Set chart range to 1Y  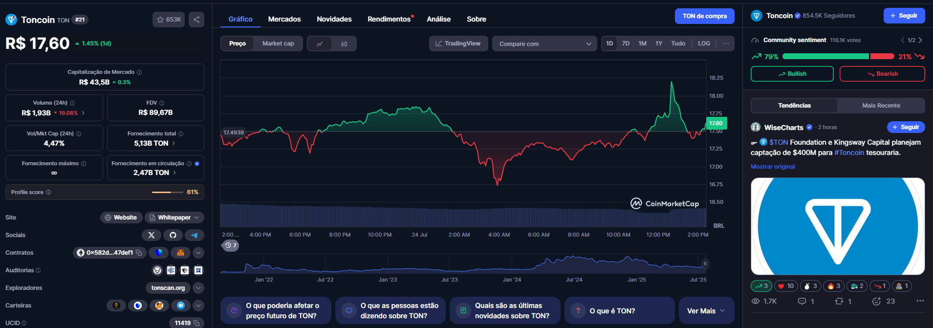pyautogui.click(x=659, y=44)
